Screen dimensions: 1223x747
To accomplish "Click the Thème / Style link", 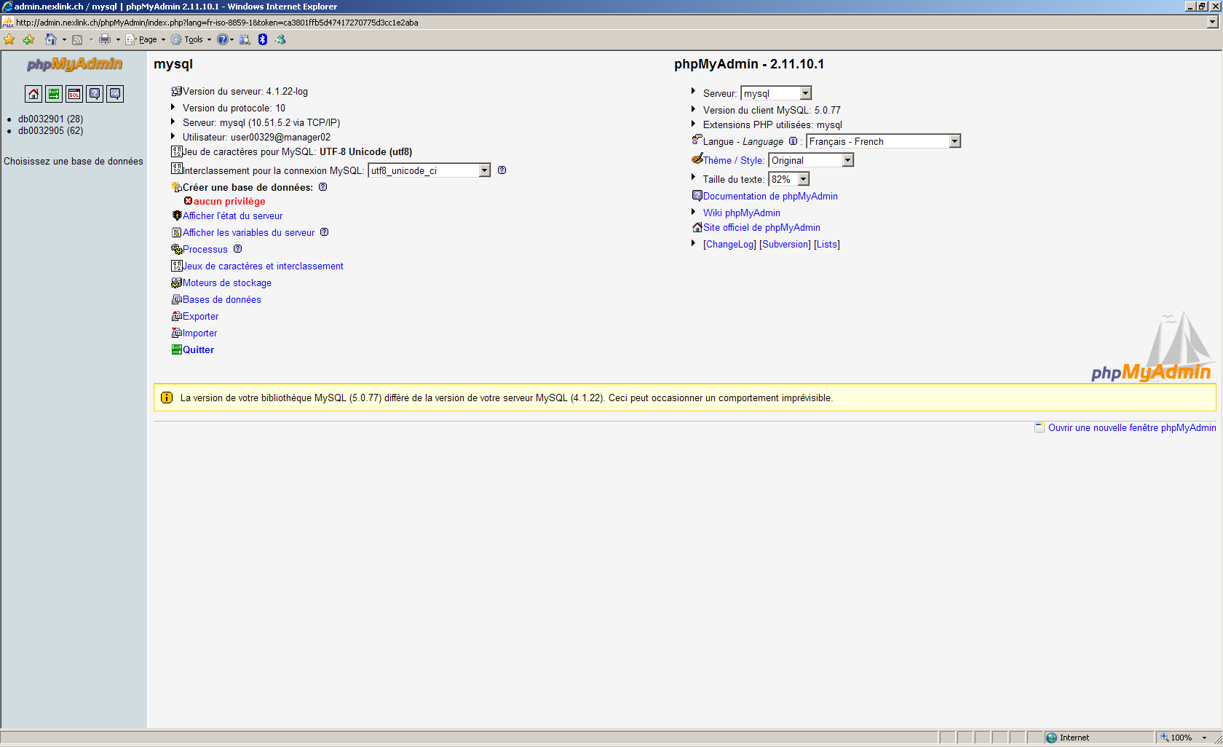I will click(732, 160).
